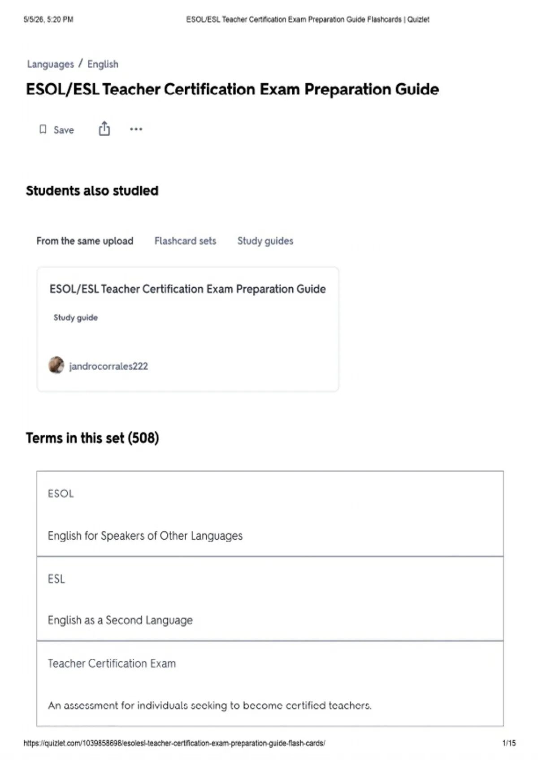This screenshot has height=762, width=538.
Task: Click the bookmark Save icon
Action: [43, 130]
